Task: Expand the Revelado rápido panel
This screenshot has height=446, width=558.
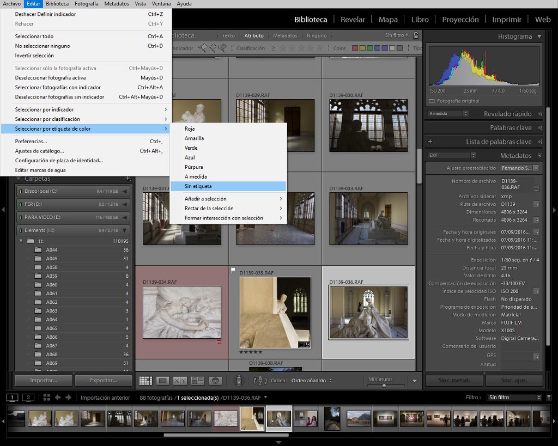Action: [539, 114]
